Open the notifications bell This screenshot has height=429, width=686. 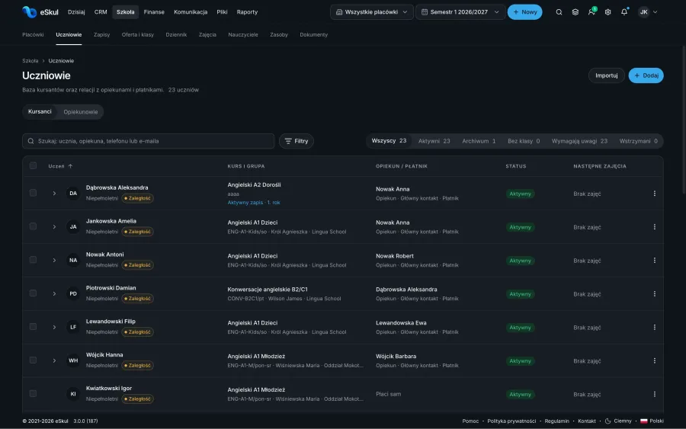click(624, 11)
